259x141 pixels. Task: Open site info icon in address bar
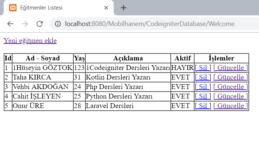pos(58,24)
